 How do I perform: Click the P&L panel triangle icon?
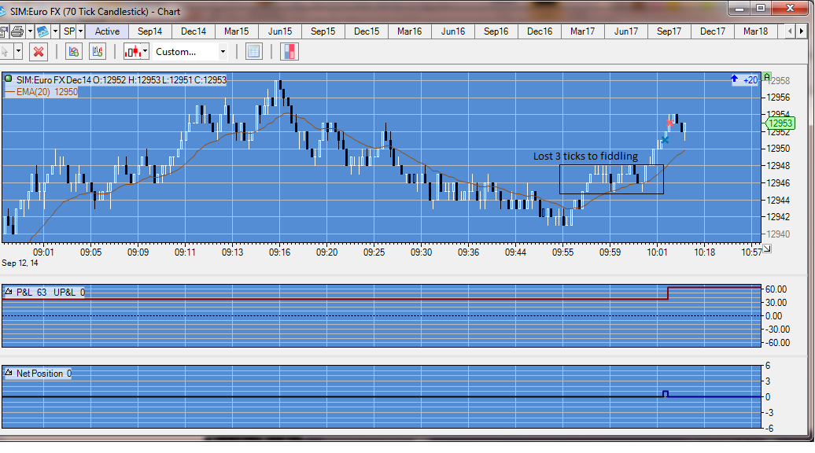(9, 292)
